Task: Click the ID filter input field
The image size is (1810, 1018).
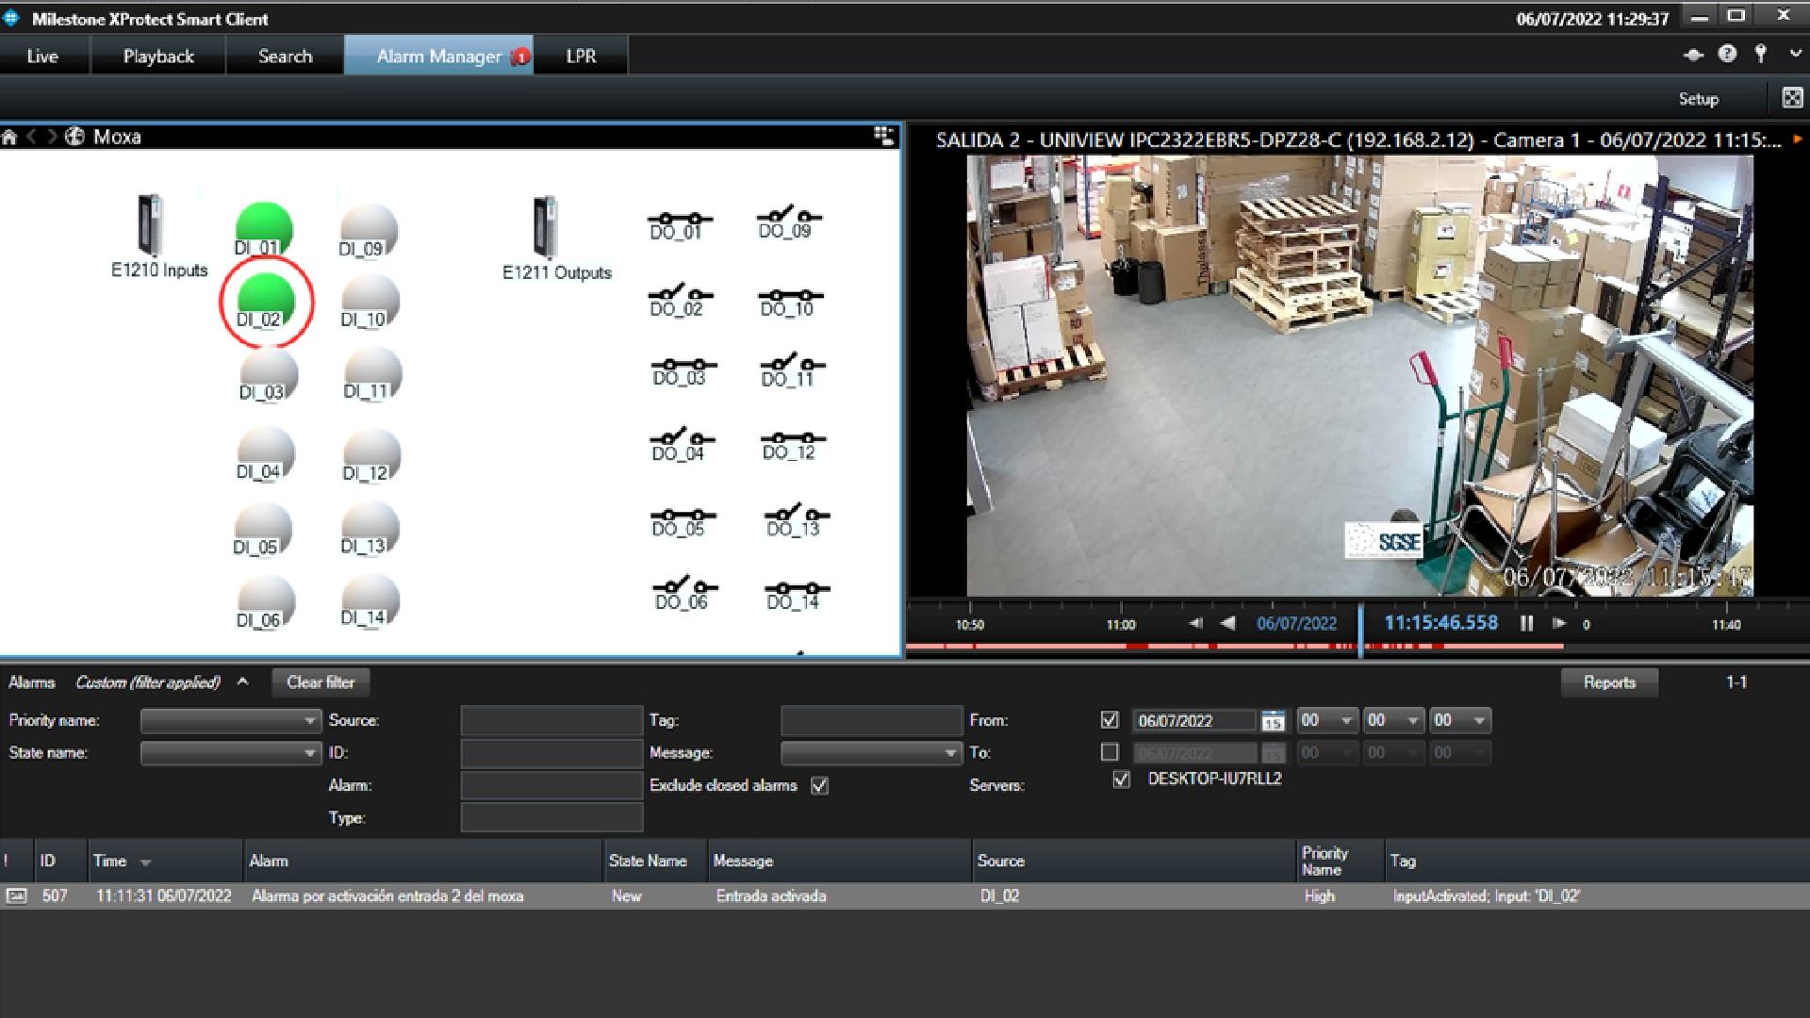Action: pos(551,753)
